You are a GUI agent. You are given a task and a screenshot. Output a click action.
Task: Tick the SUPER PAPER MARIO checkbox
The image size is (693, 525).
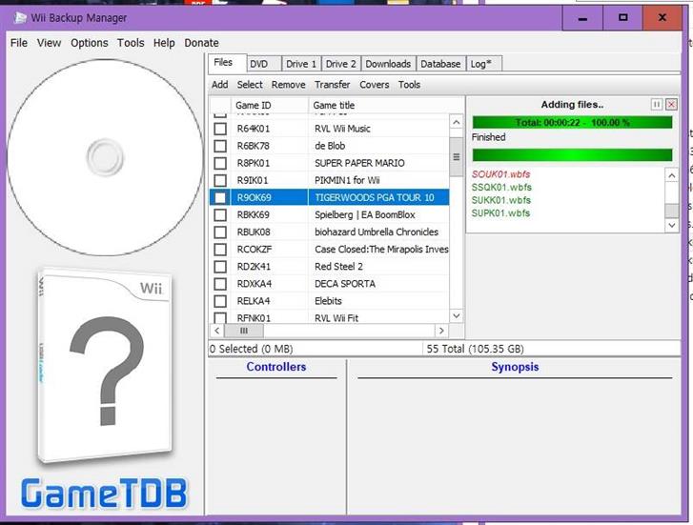(x=220, y=163)
